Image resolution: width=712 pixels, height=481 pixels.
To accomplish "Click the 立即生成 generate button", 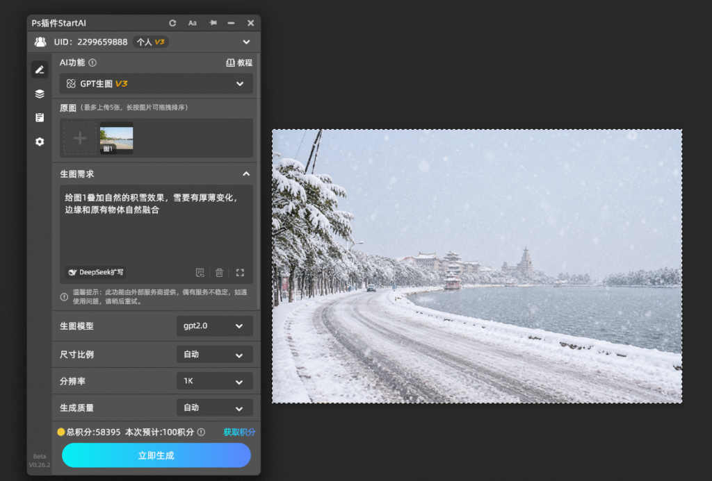I will 156,455.
